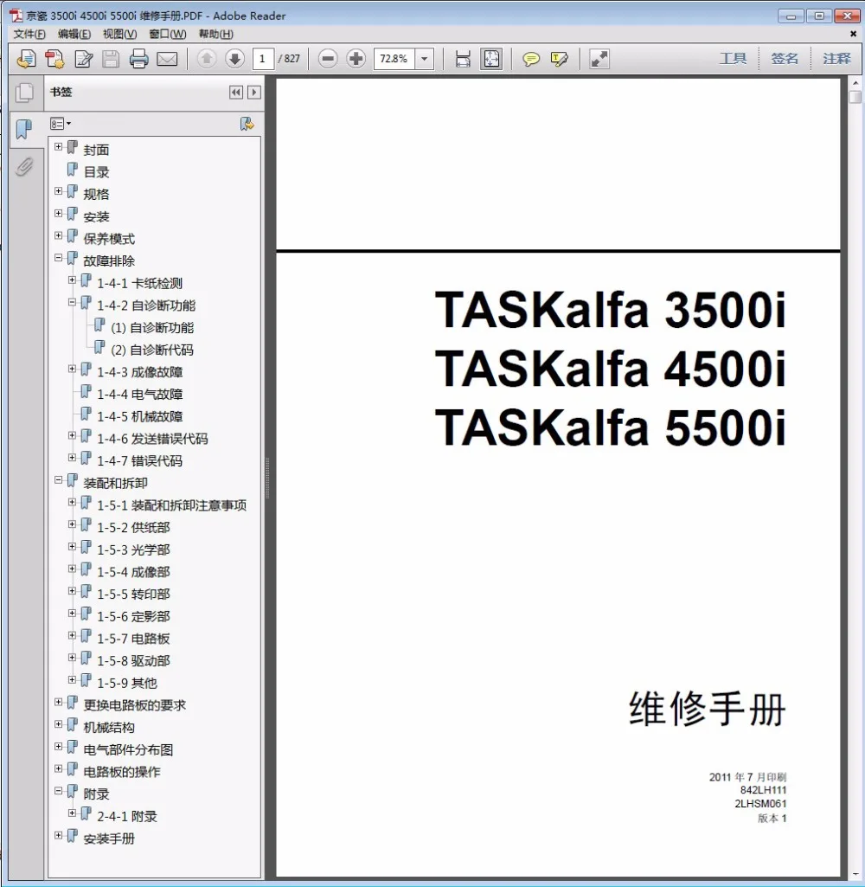
Task: Collapse 1-4-2 自诊断功能 bookmark
Action: 73,302
